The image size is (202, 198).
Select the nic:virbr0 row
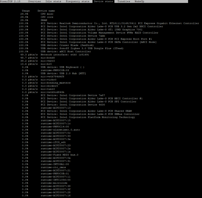39,80
